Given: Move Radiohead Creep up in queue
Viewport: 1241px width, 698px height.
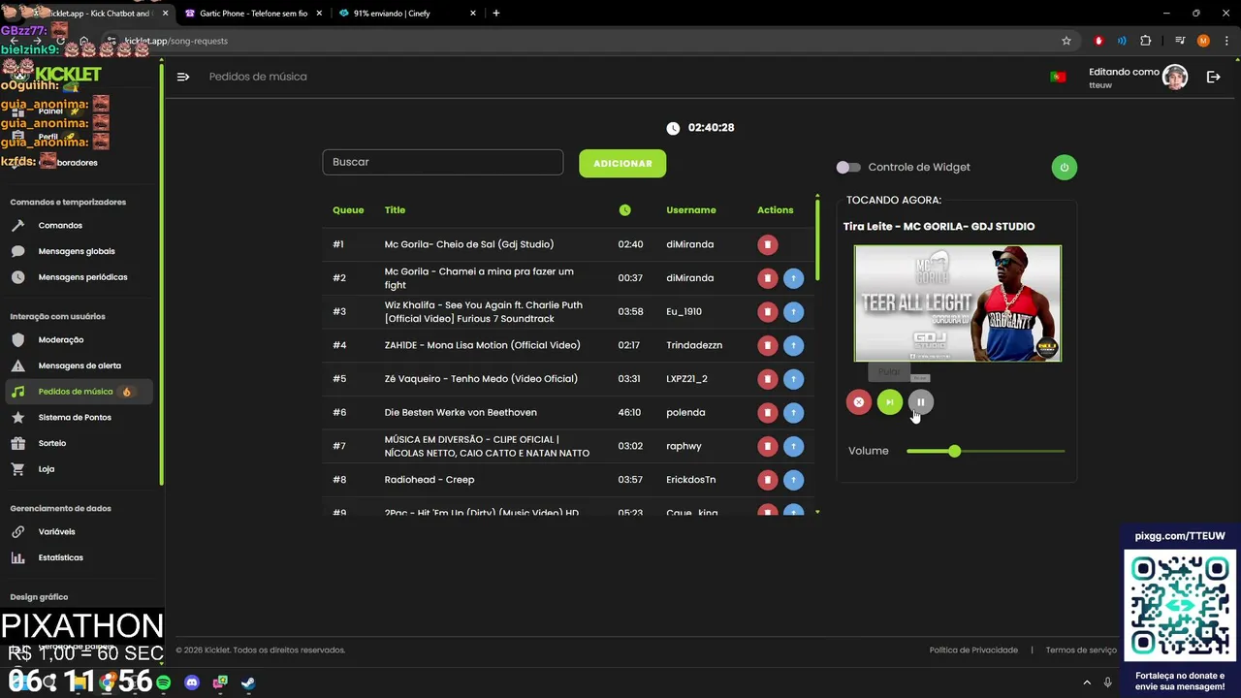Looking at the screenshot, I should coord(793,480).
